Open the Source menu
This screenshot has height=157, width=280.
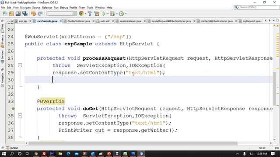coord(36,8)
